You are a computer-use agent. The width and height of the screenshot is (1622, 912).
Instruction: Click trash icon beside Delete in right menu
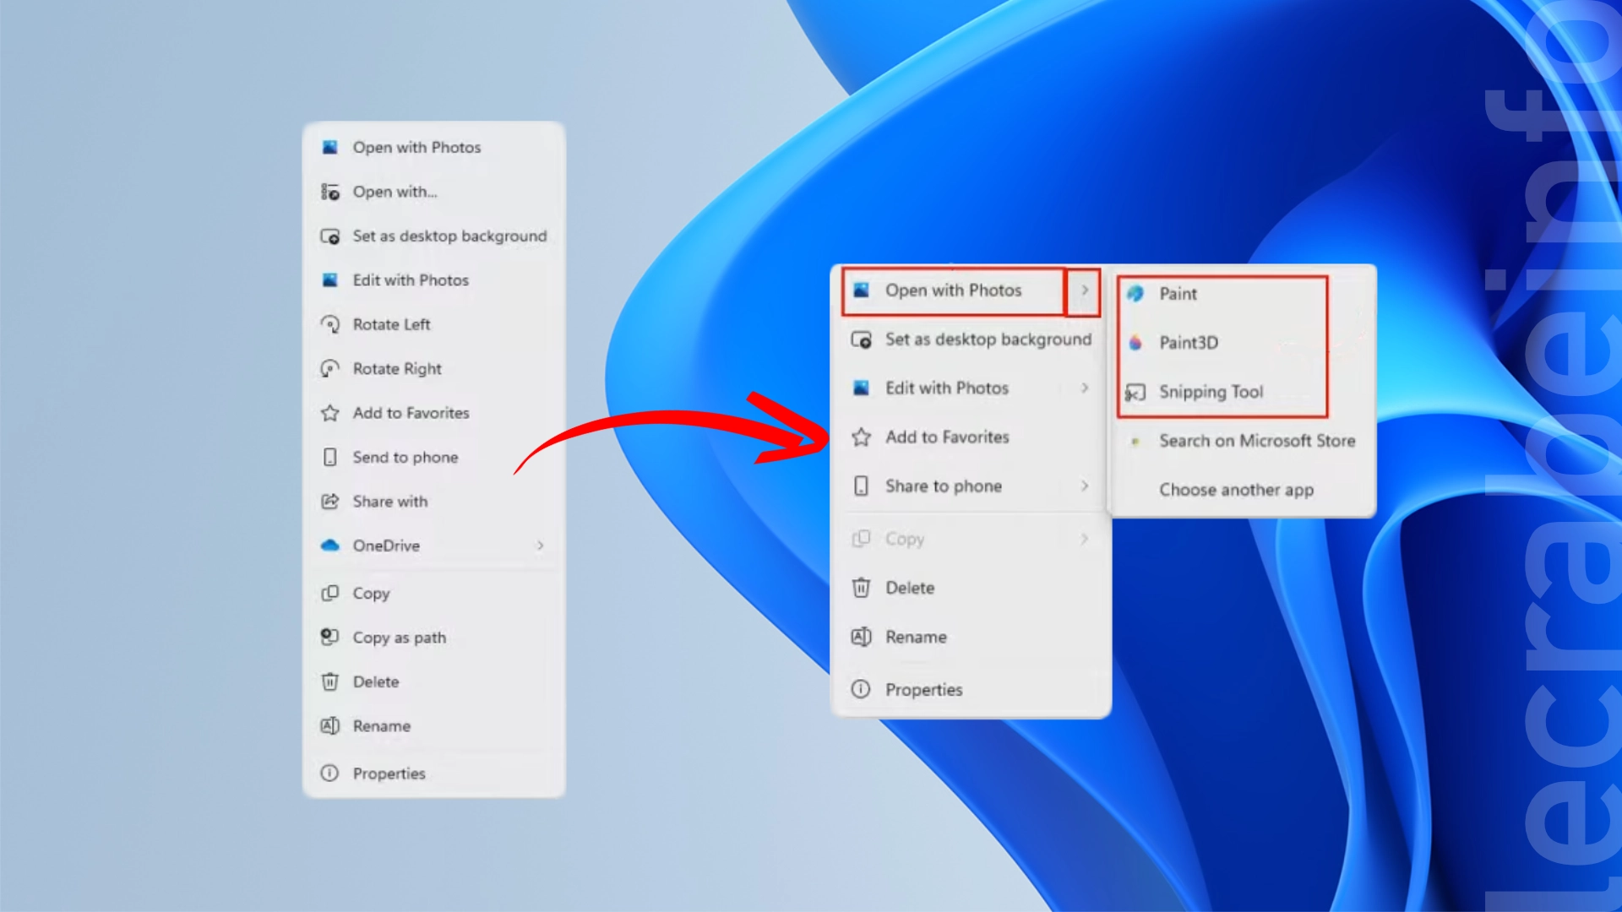click(861, 588)
